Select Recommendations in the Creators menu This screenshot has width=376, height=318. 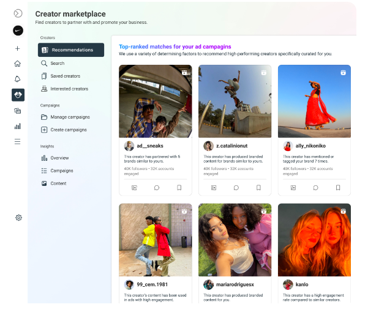(x=71, y=50)
